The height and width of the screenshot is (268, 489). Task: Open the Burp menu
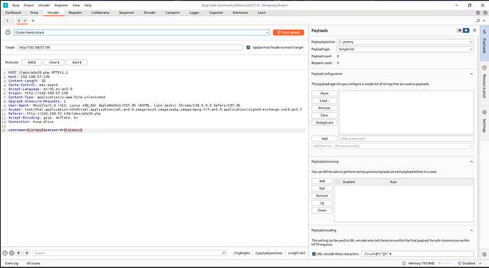pyautogui.click(x=15, y=6)
